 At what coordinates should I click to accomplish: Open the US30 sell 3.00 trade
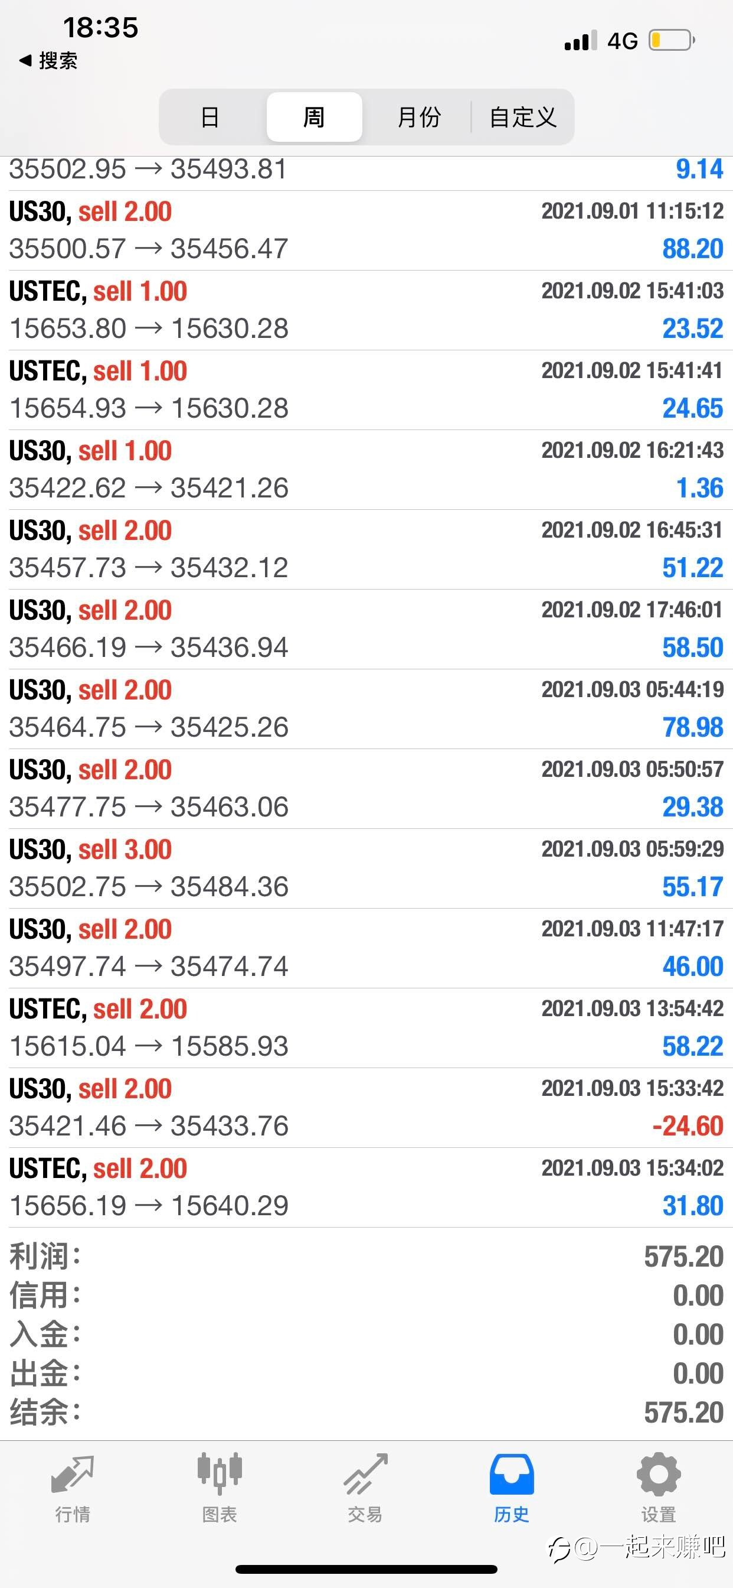(x=366, y=868)
